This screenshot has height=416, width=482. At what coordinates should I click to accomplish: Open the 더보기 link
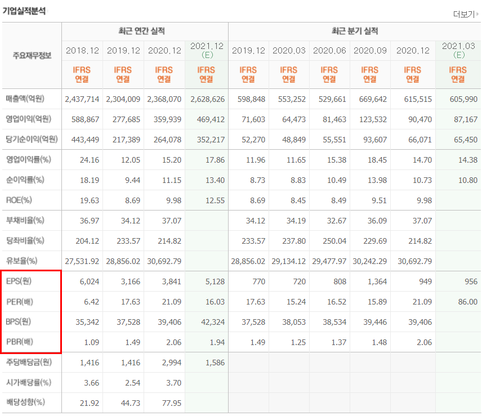tap(466, 14)
